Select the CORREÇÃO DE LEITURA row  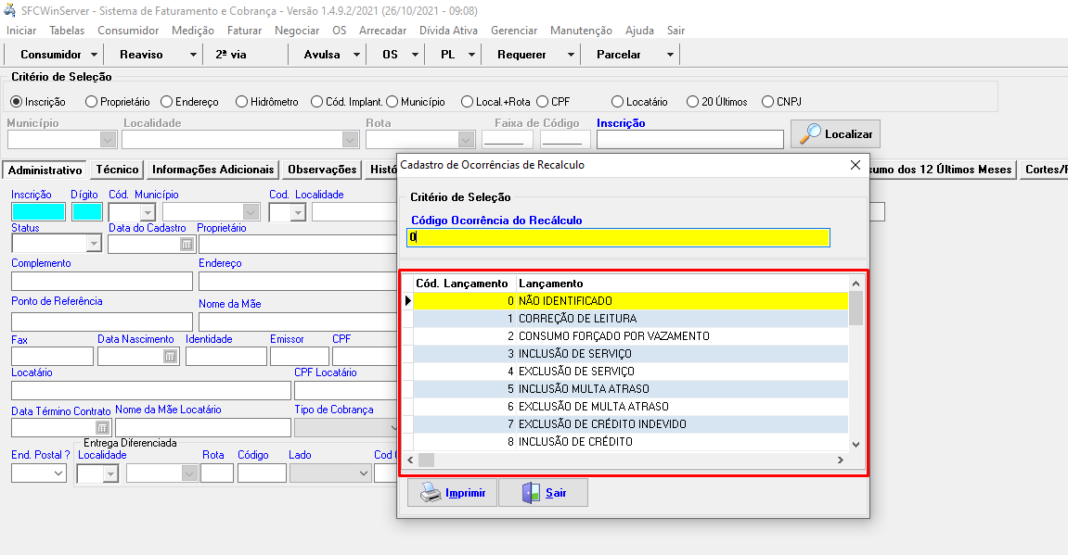point(631,319)
